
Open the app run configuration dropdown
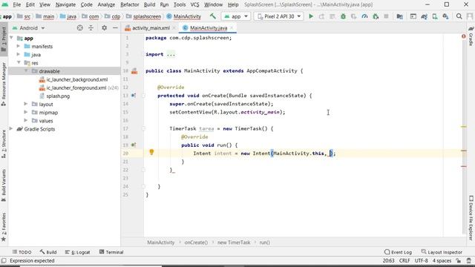click(x=236, y=16)
